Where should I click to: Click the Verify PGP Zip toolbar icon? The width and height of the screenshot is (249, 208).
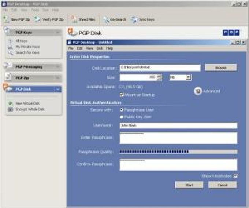(x=37, y=19)
